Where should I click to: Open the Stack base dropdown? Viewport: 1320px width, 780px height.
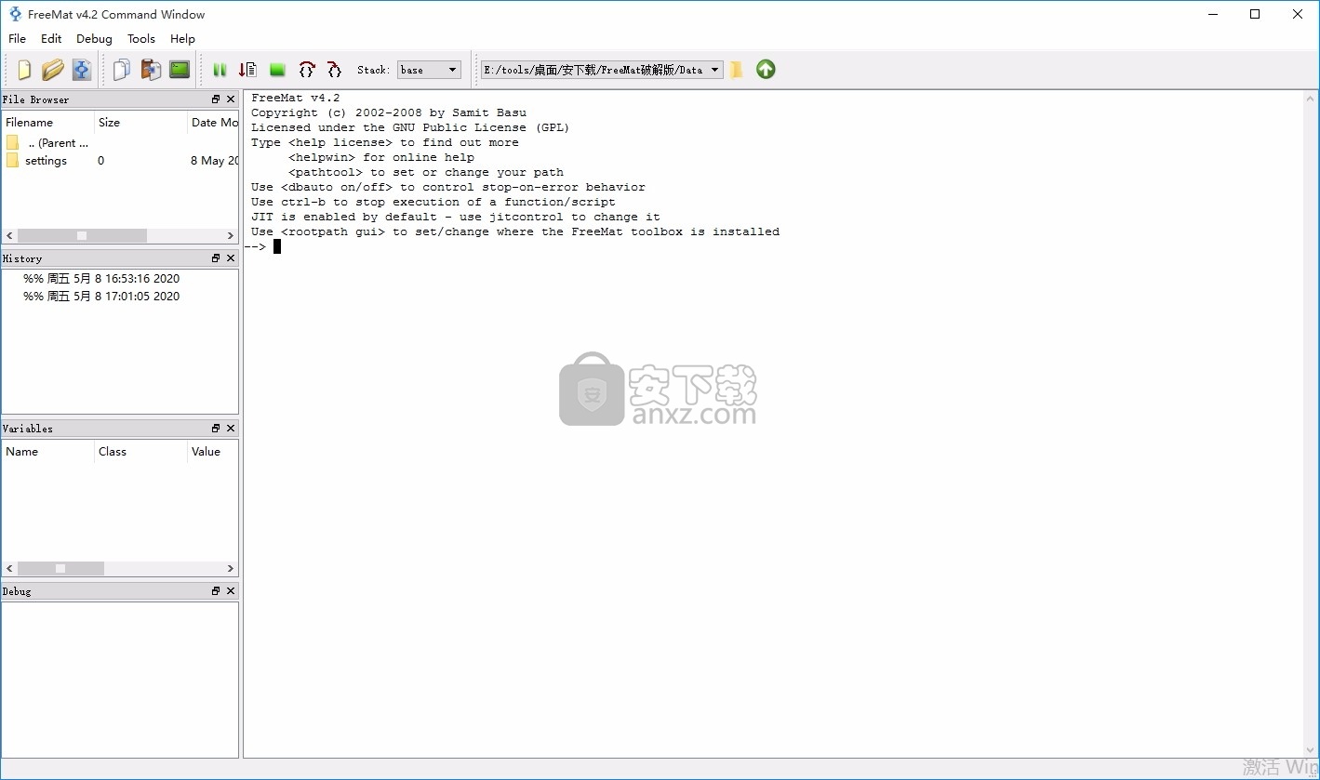[429, 70]
